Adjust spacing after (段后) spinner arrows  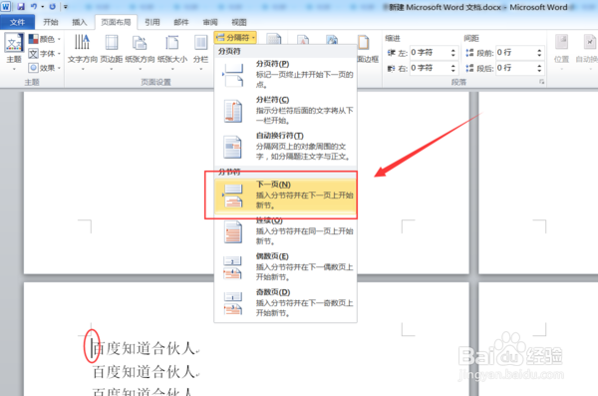539,68
